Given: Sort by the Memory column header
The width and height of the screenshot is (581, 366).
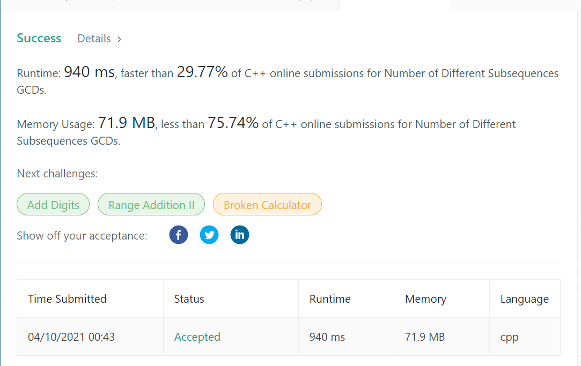Looking at the screenshot, I should 425,298.
